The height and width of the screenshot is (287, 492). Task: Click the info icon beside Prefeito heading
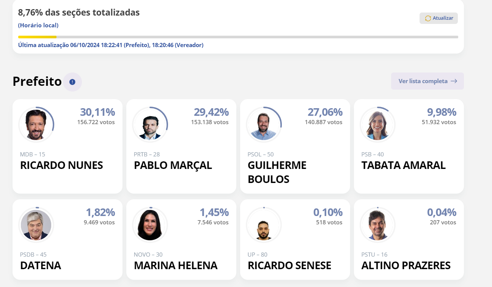[x=72, y=82]
